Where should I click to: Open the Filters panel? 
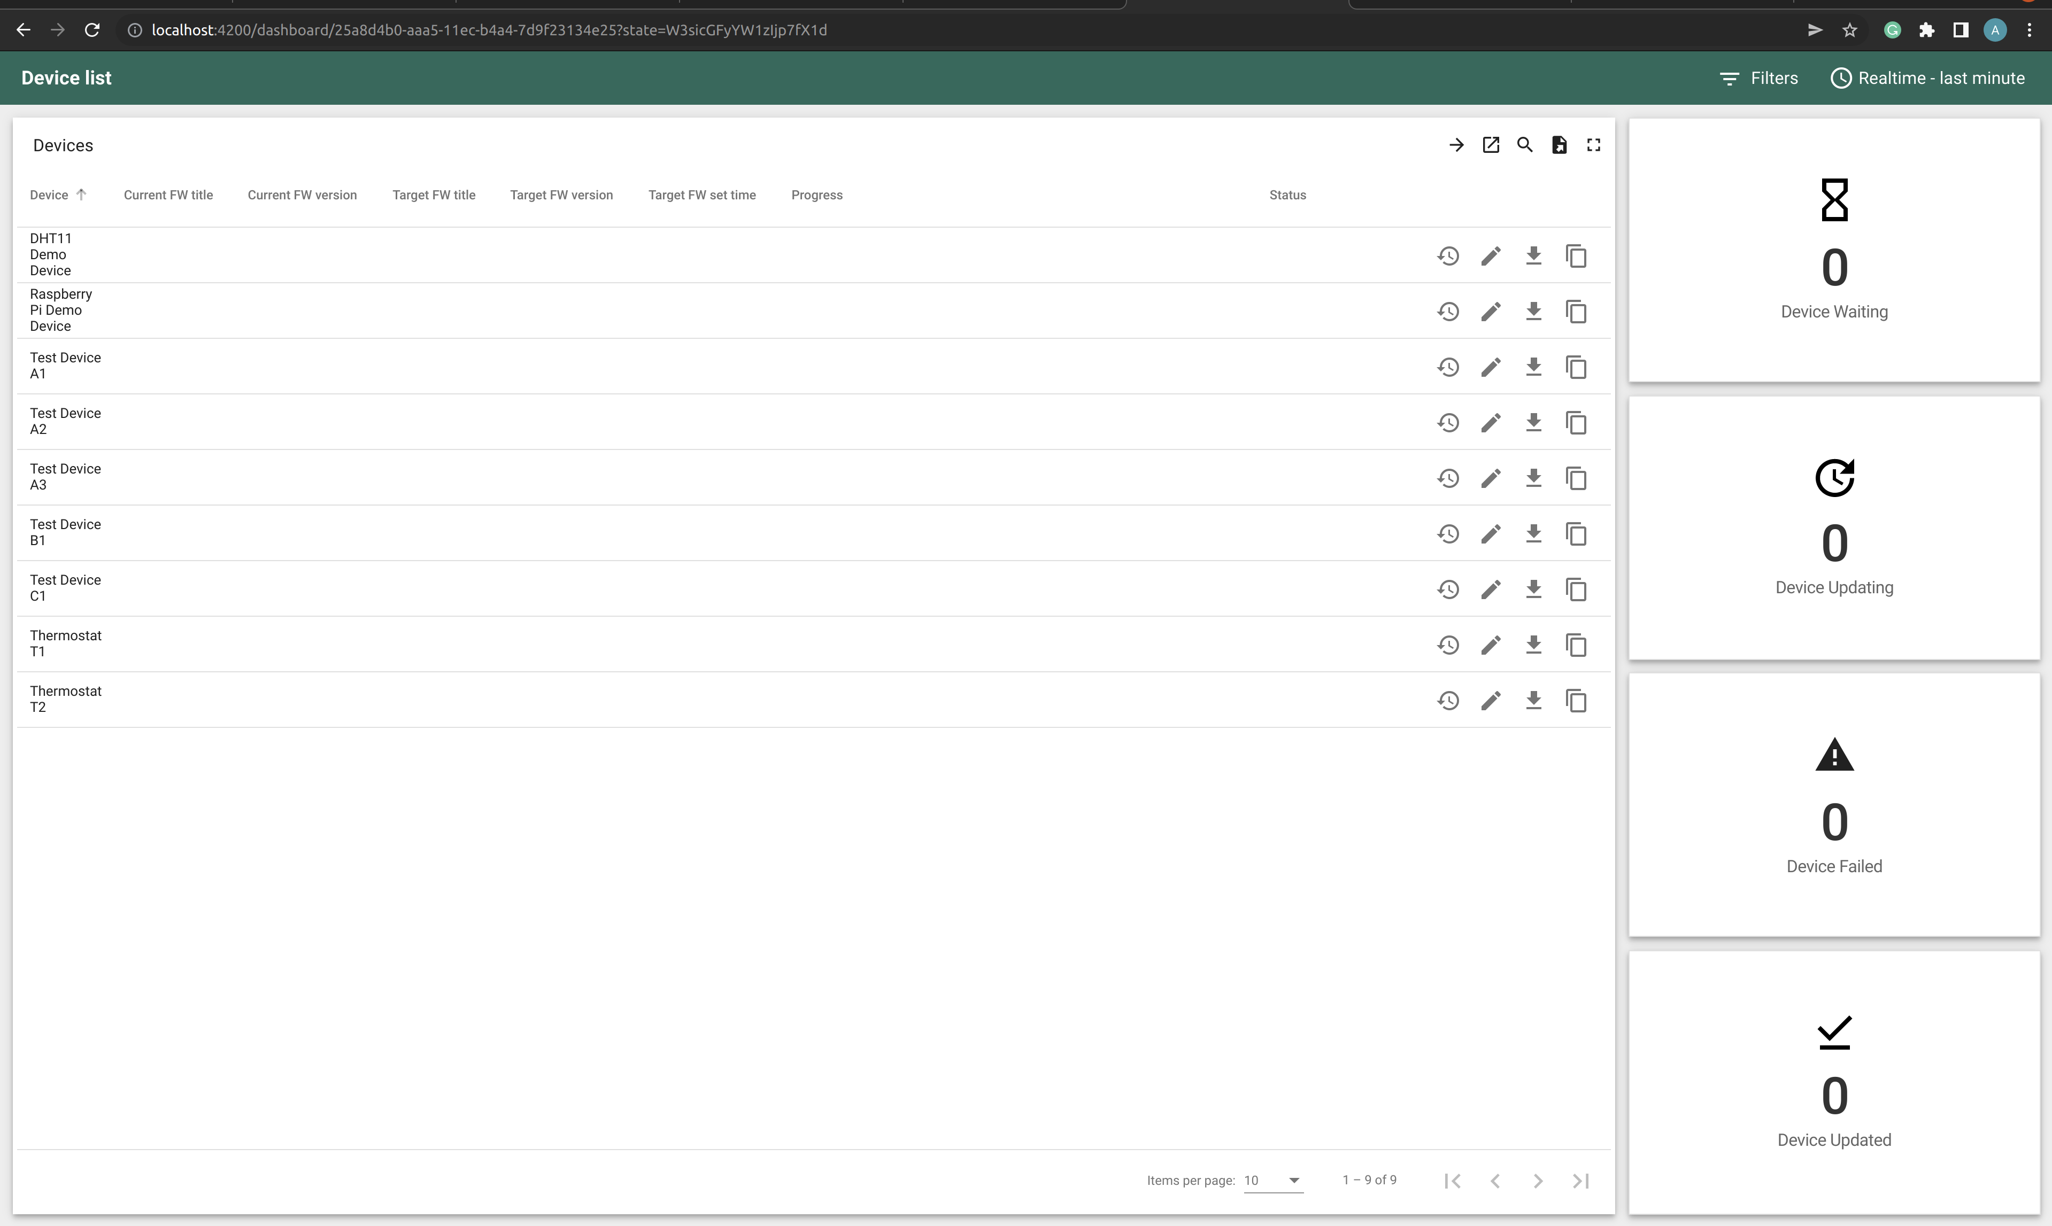1758,77
